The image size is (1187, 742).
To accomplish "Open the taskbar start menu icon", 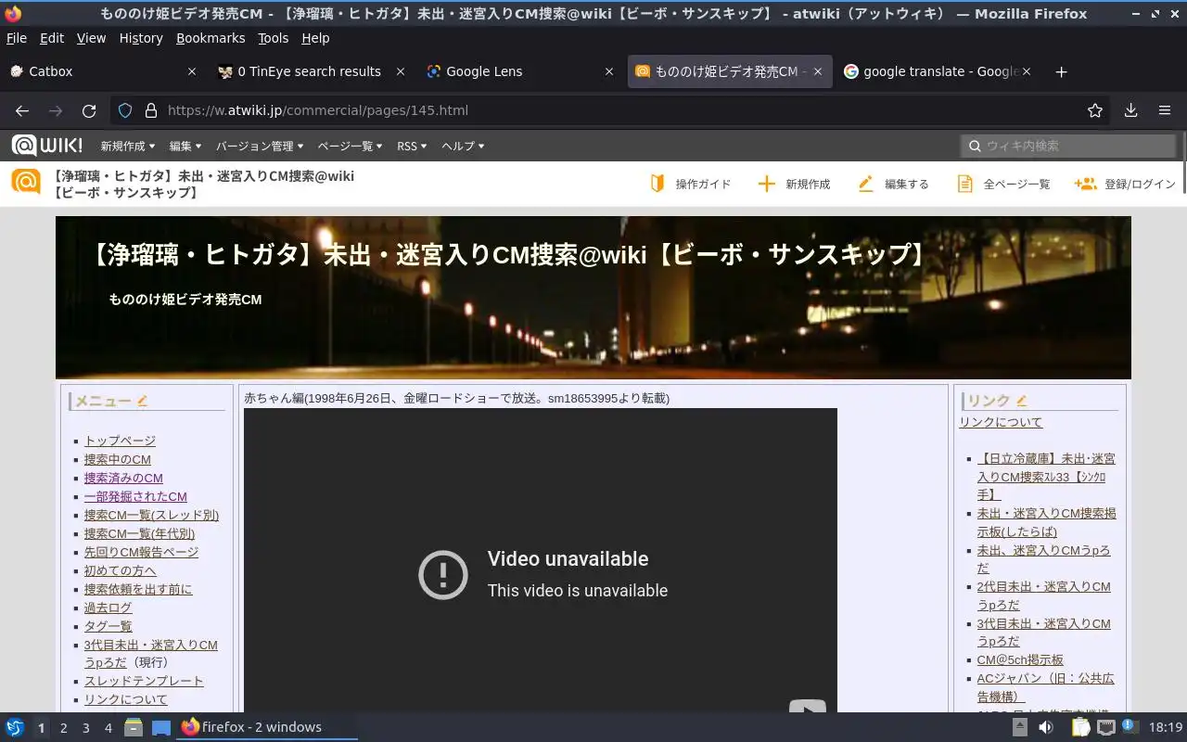I will (x=15, y=727).
